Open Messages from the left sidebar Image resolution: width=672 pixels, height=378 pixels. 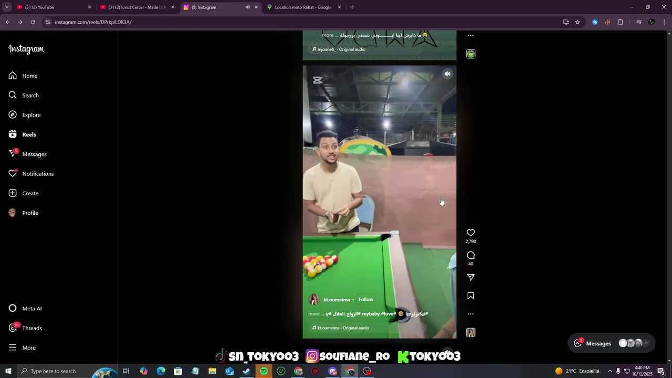tap(27, 154)
